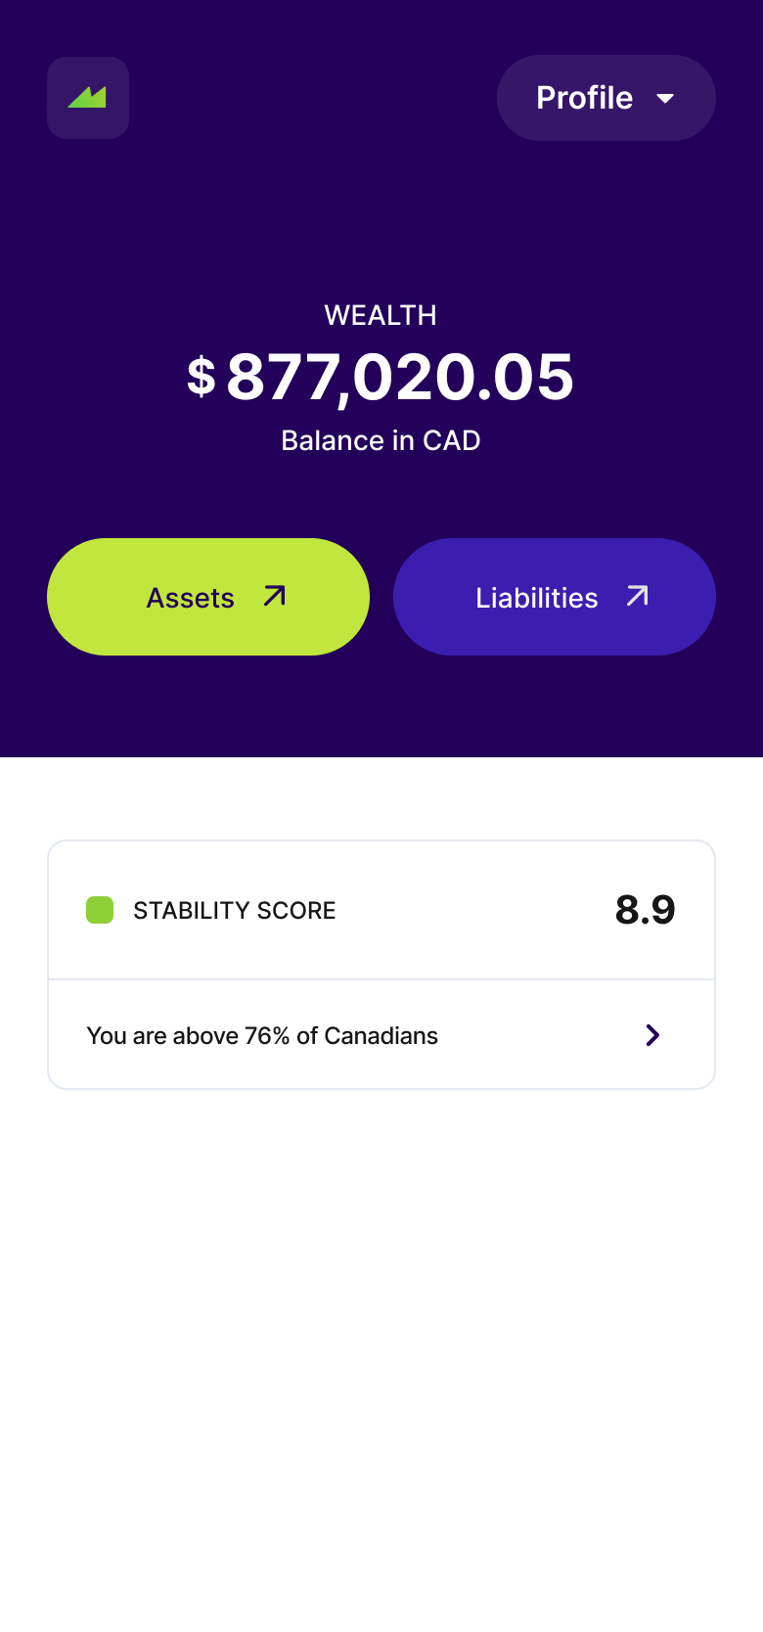The width and height of the screenshot is (763, 1632).
Task: Open the Assets view
Action: [208, 597]
